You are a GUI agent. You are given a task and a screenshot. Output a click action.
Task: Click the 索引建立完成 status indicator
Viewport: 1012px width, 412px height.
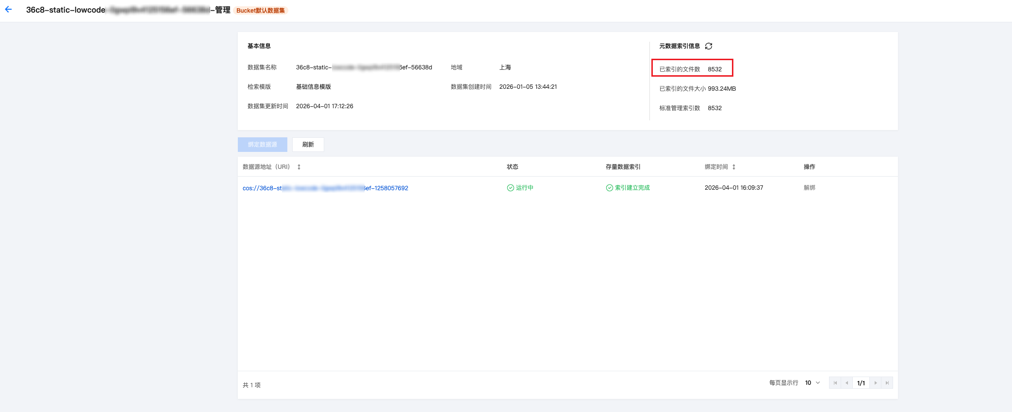pos(628,188)
